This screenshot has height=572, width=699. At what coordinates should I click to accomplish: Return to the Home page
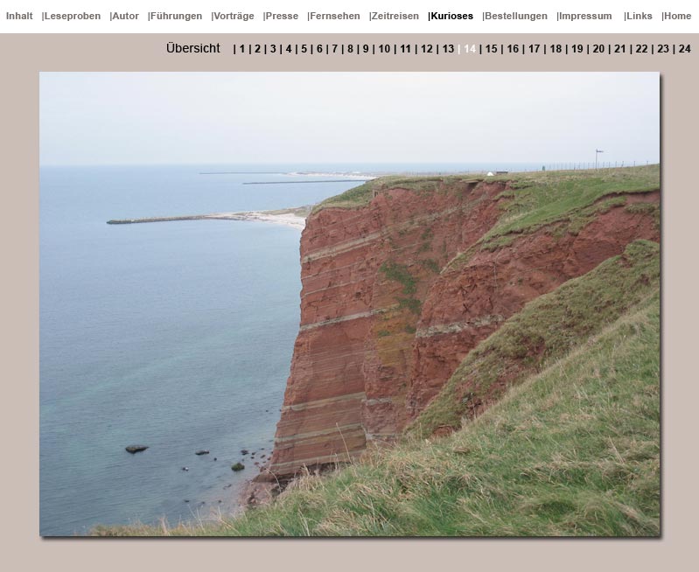tap(677, 16)
